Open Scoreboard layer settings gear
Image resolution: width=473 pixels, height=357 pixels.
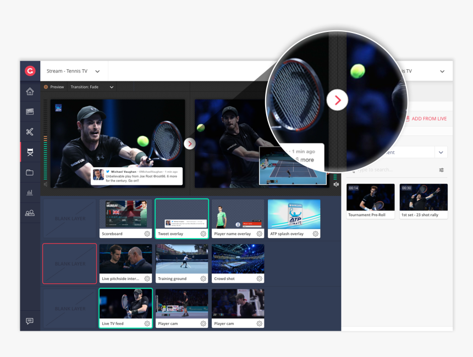point(147,234)
